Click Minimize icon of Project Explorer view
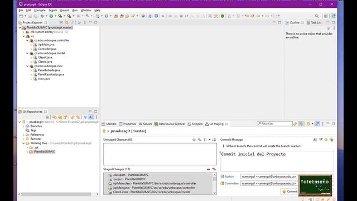357x201 pixels. [x=90, y=22]
